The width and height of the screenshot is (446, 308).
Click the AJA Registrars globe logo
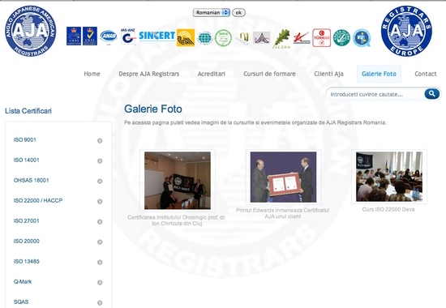pos(31,31)
